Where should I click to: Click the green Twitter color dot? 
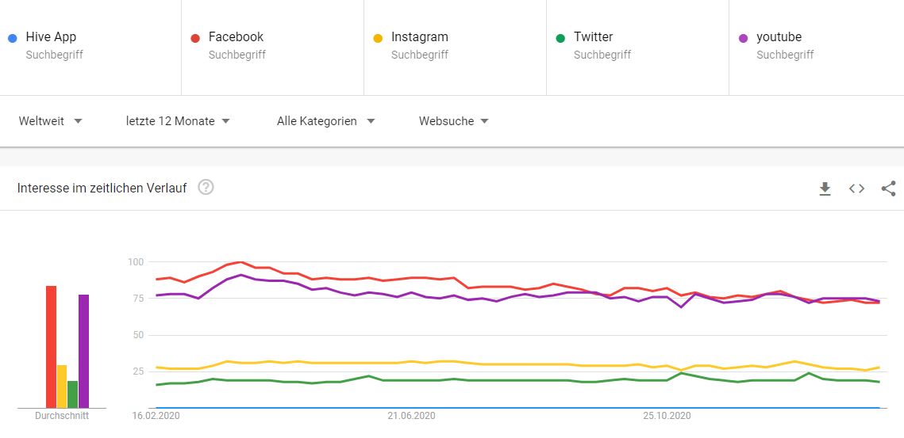coord(560,38)
